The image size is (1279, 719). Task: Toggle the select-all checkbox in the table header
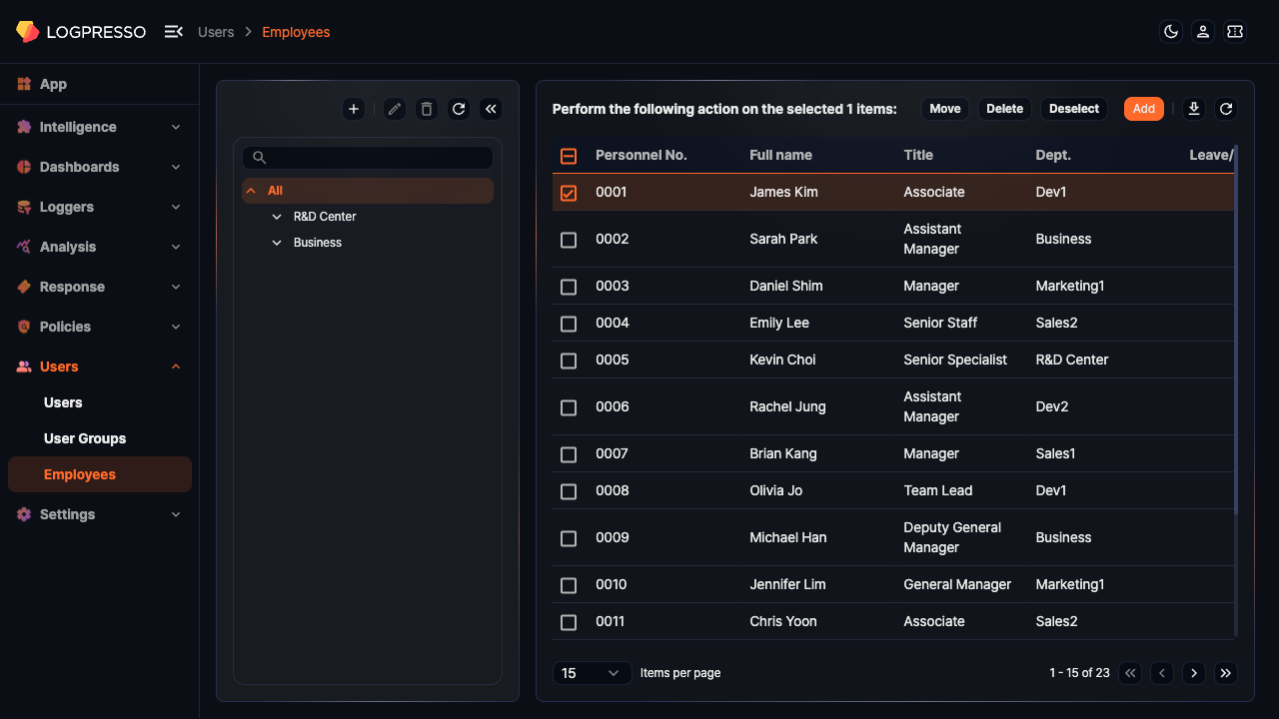pos(569,156)
